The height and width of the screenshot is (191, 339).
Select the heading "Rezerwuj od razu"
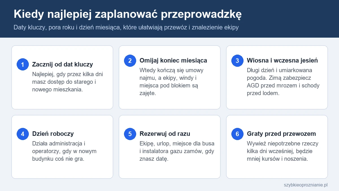(165, 134)
